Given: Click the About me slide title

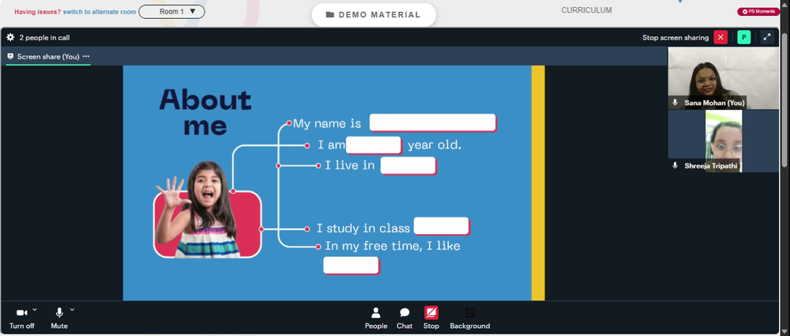Looking at the screenshot, I should (205, 112).
